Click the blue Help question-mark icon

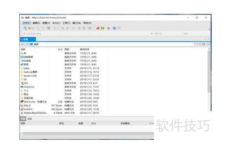114,28
